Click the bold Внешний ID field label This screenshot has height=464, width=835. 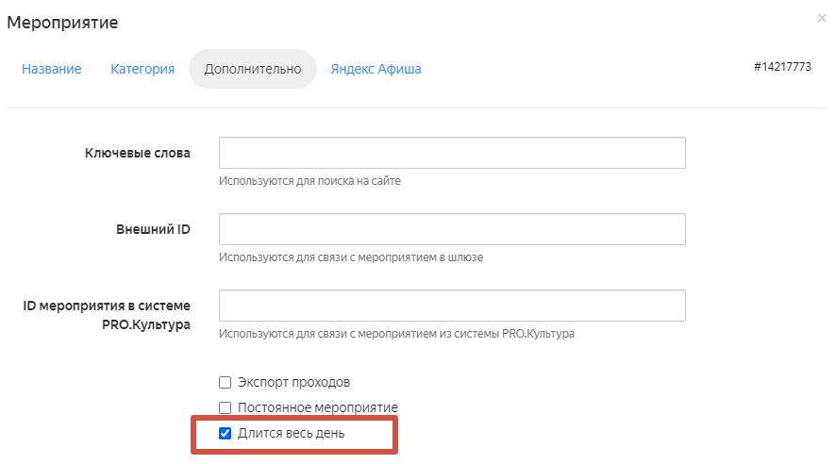[x=152, y=229]
